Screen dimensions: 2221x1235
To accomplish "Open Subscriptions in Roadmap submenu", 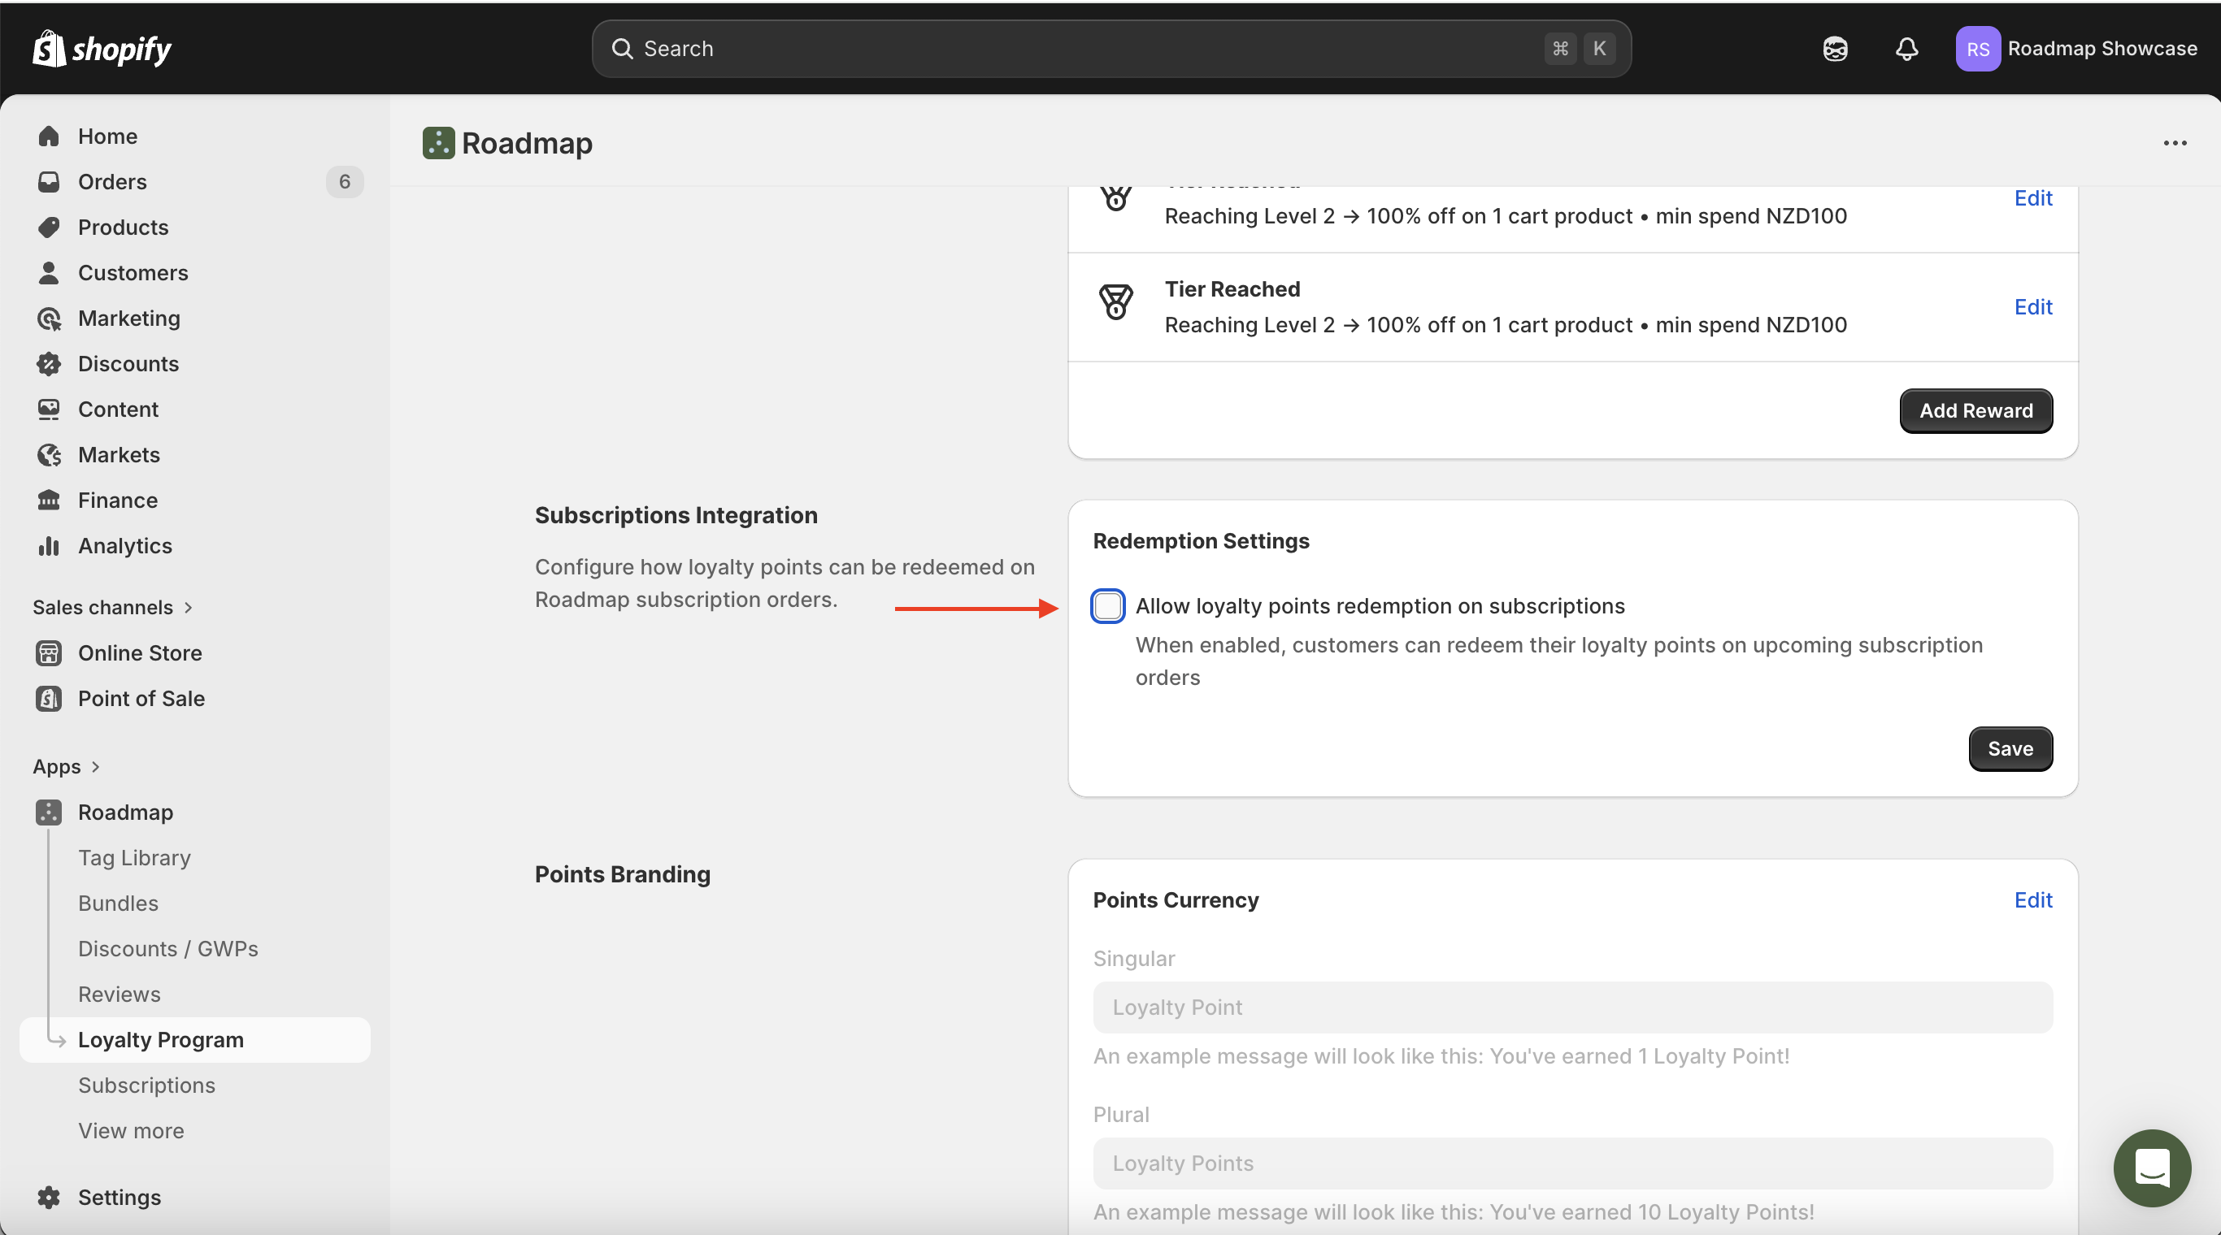I will (146, 1084).
